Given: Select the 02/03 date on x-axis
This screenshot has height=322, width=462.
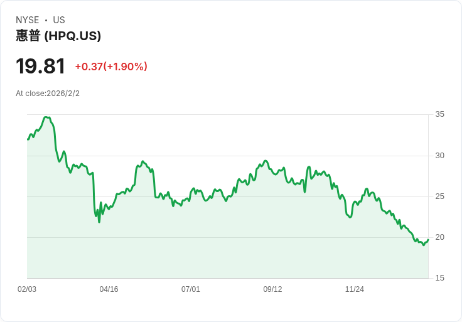Looking at the screenshot, I should click(27, 289).
